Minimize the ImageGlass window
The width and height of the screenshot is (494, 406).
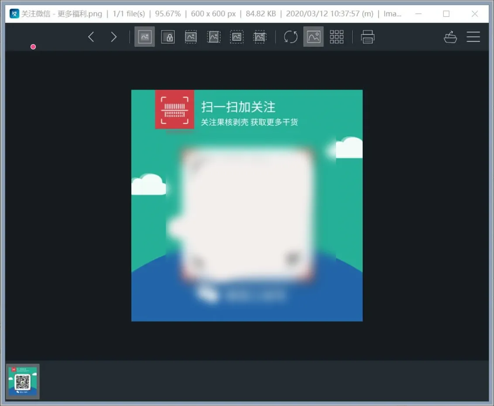tap(419, 14)
